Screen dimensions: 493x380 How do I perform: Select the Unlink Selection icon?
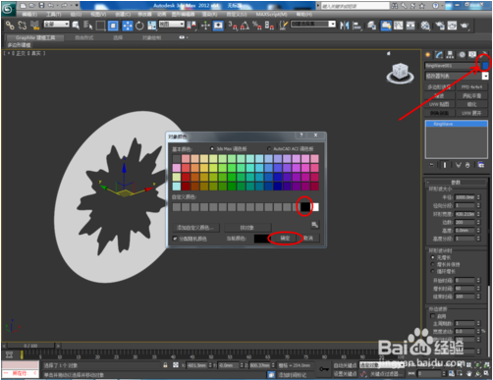(23, 26)
